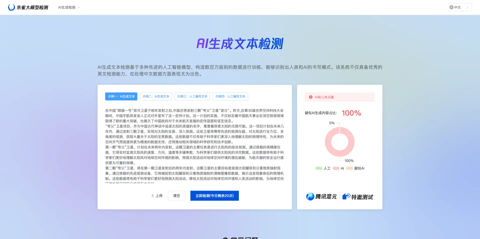480x239 pixels.
Task: Click the globe language icon
Action: (451, 7)
